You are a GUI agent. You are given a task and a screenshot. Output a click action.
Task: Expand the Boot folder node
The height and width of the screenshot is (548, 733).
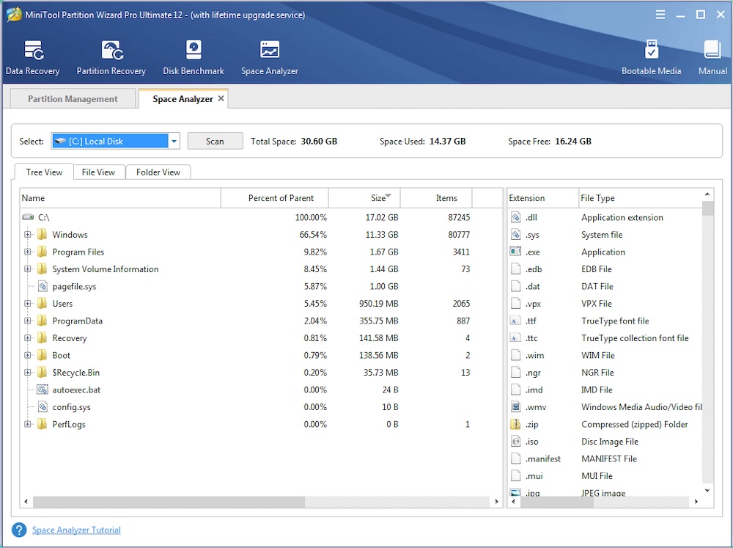click(x=28, y=355)
